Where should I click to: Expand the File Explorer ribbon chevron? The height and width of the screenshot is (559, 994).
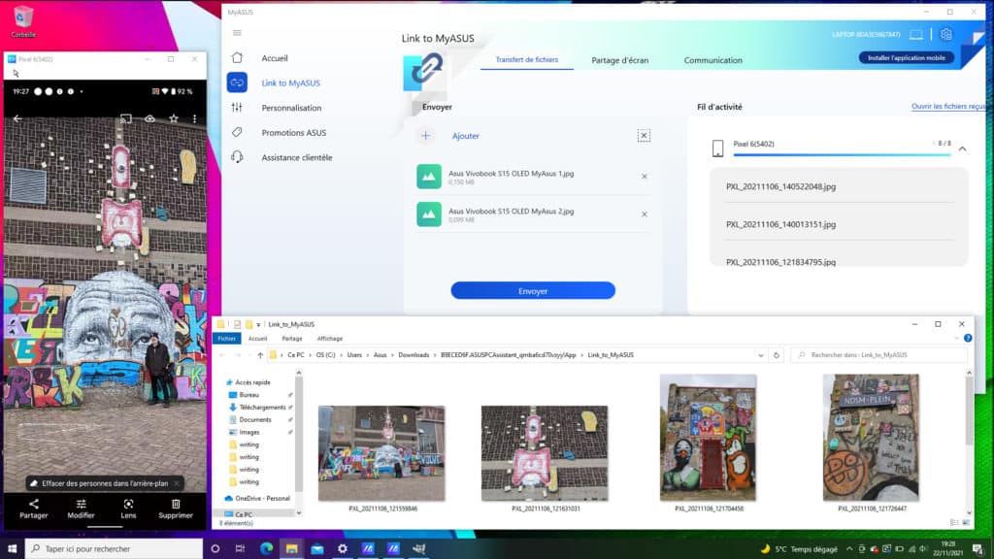pyautogui.click(x=956, y=339)
